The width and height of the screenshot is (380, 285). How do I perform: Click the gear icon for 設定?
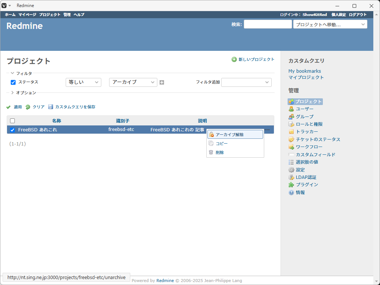coord(291,170)
